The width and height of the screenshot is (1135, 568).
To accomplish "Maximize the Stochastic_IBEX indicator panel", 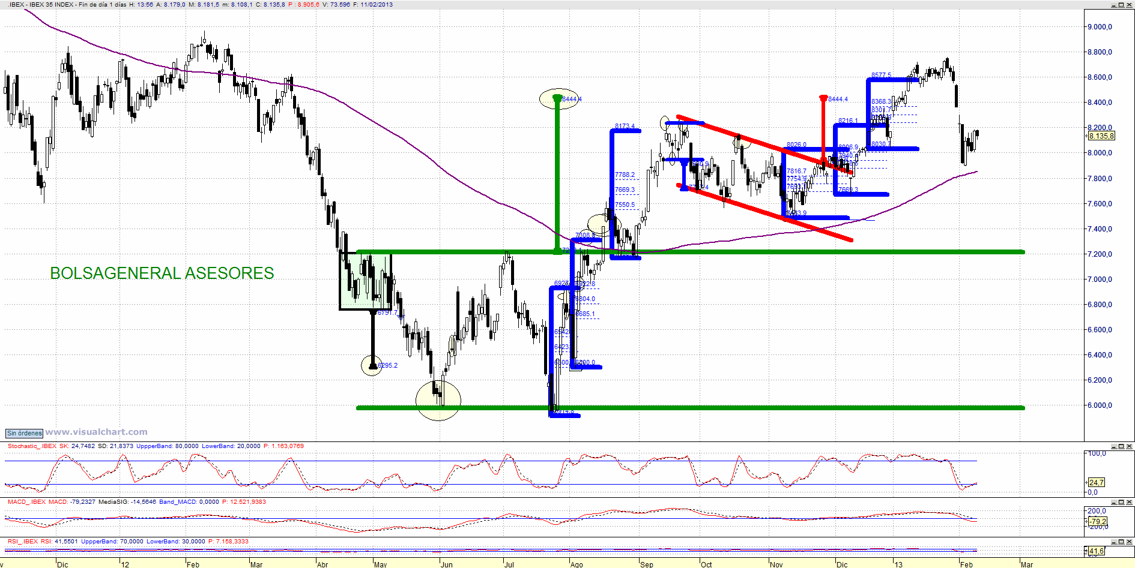I will coord(1121,446).
